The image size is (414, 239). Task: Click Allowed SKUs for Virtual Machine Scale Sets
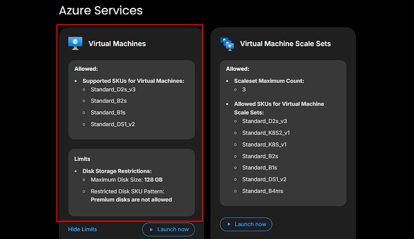tap(279, 108)
